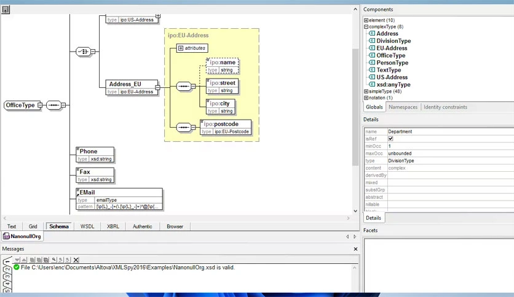Switch to the Text view tab
The height and width of the screenshot is (297, 514).
point(12,226)
